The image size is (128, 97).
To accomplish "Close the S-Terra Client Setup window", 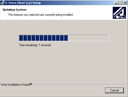I will click(x=125, y=3).
